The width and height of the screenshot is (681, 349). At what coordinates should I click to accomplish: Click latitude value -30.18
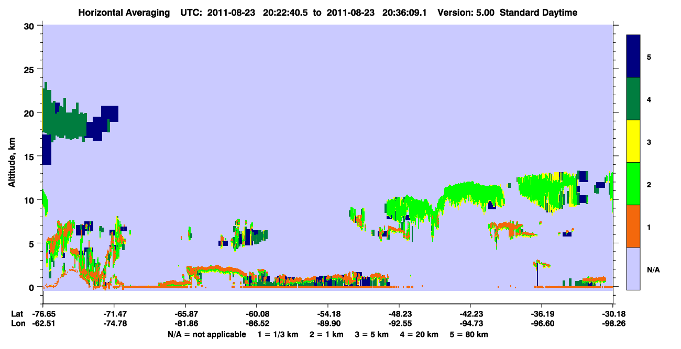[613, 313]
